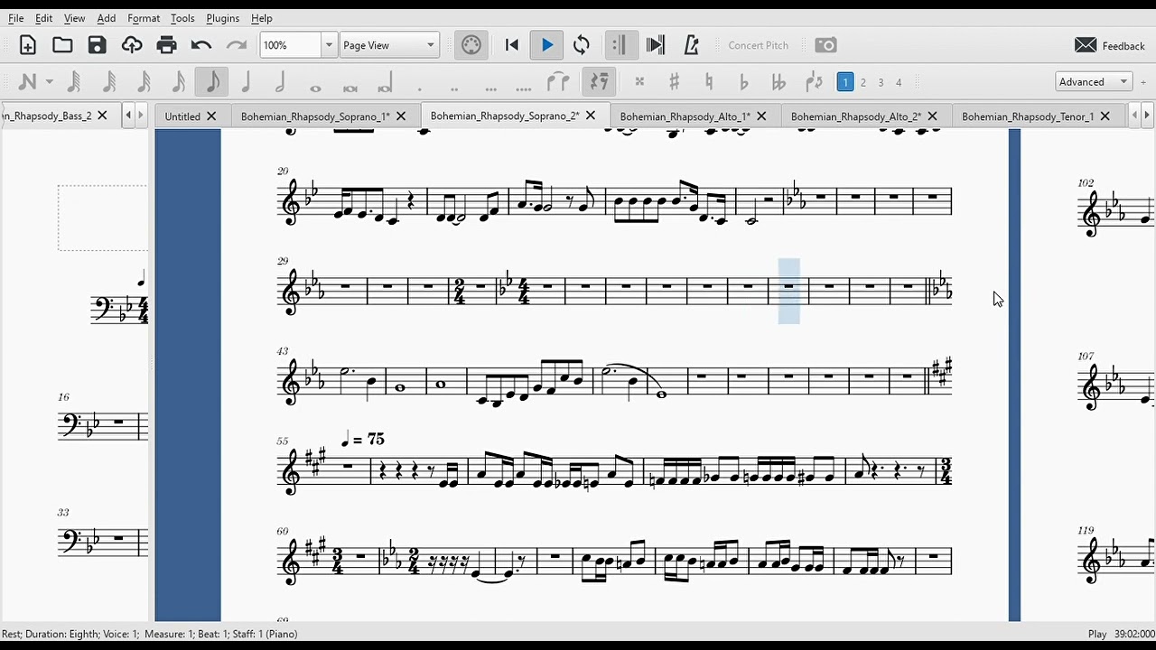The image size is (1156, 650).
Task: Open the Plugins menu
Action: 223,18
